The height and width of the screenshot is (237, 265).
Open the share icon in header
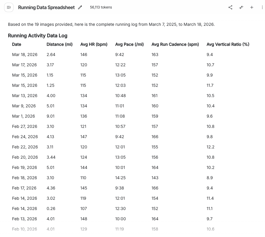230,7
